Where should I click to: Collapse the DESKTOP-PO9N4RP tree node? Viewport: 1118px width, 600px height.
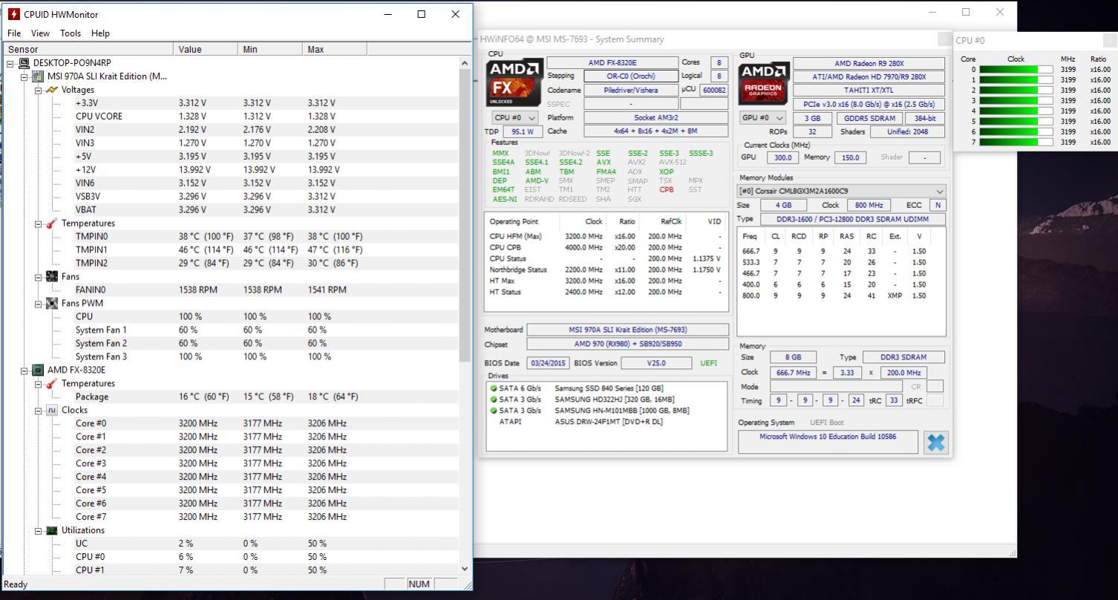click(x=10, y=63)
